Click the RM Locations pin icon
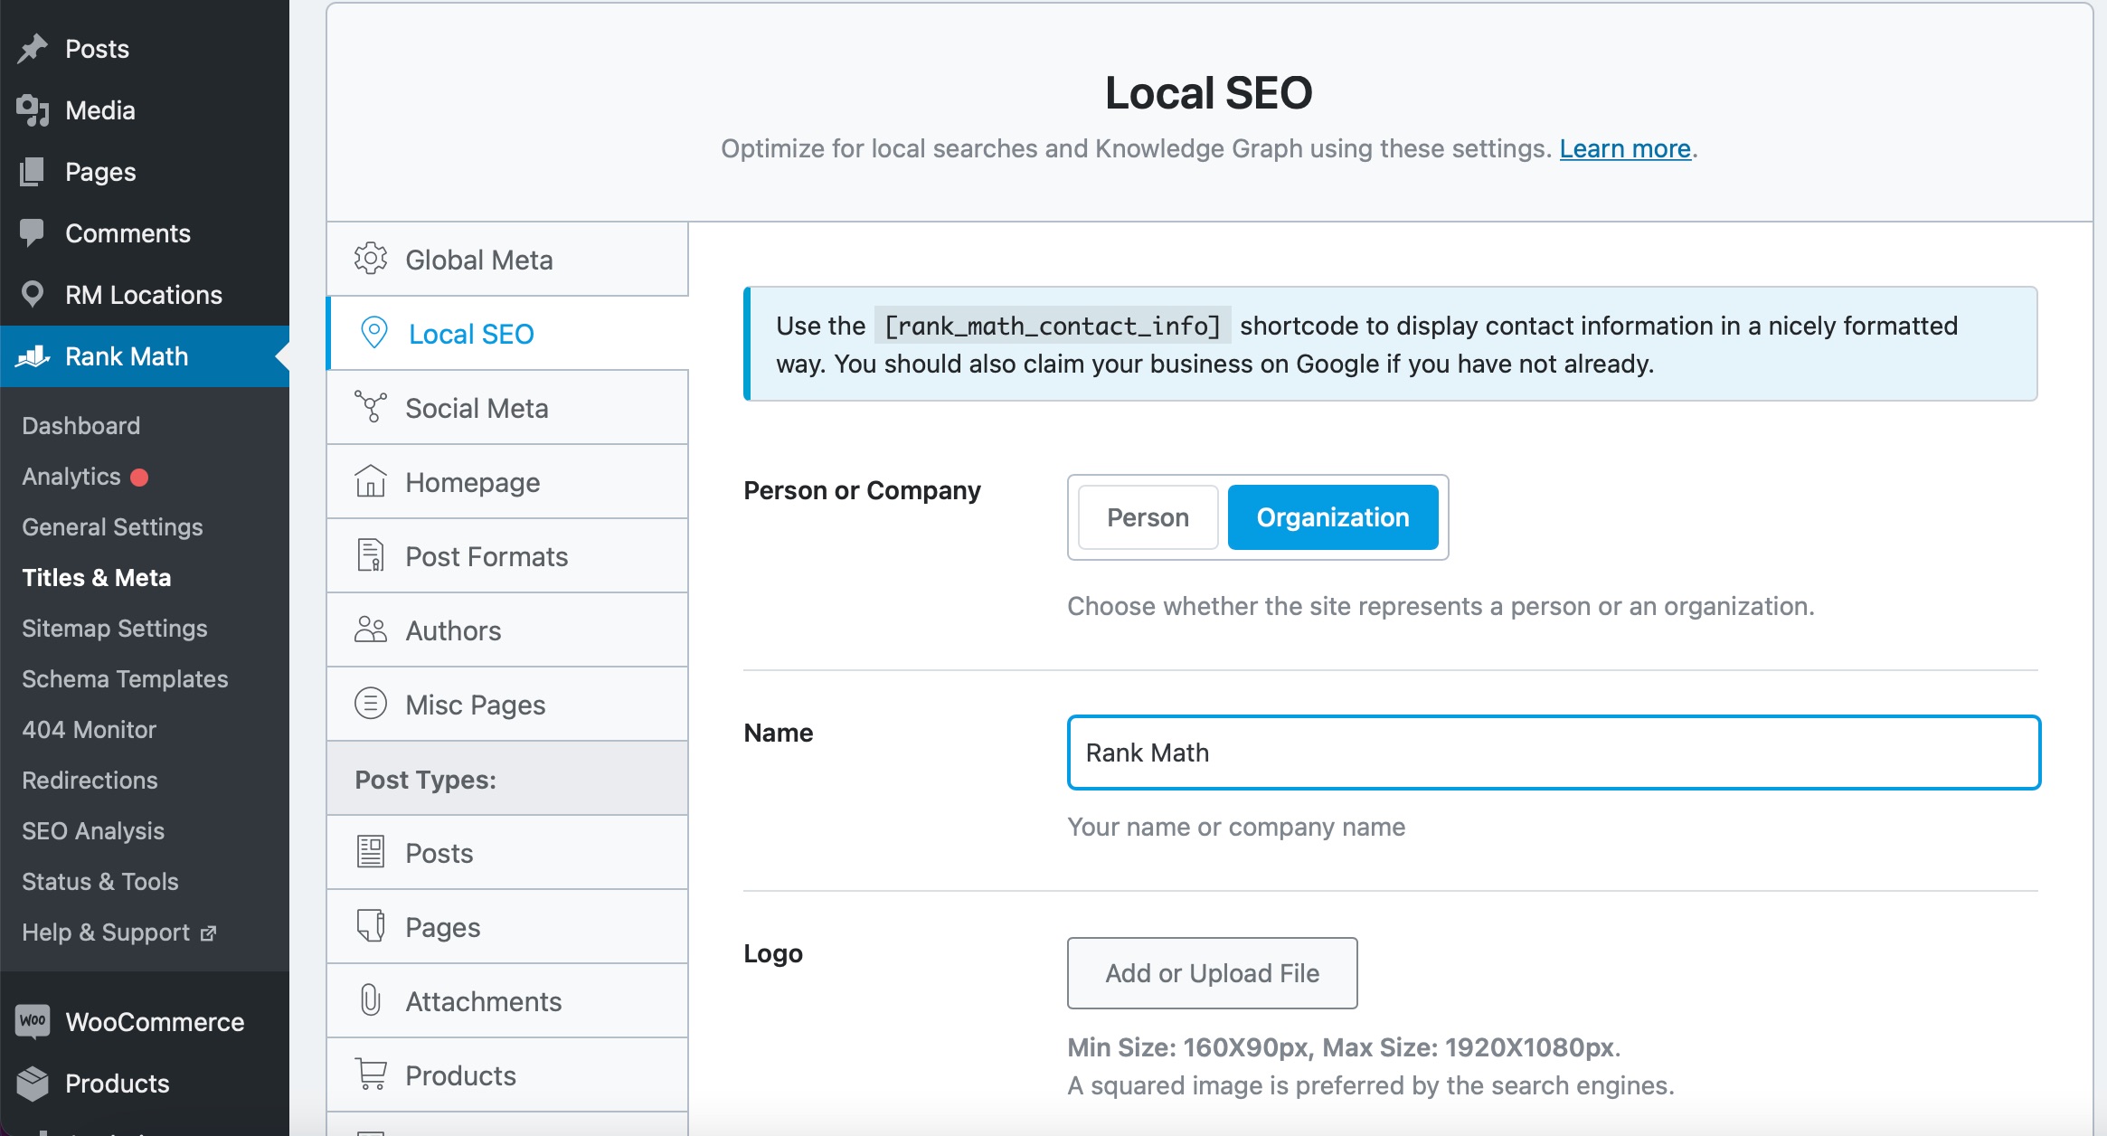Image resolution: width=2107 pixels, height=1136 pixels. (33, 295)
